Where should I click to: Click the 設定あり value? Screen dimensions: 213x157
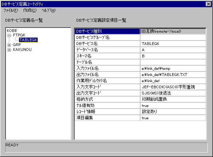tap(173, 112)
